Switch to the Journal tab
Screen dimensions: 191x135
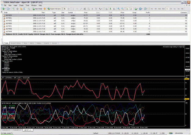click(x=54, y=43)
